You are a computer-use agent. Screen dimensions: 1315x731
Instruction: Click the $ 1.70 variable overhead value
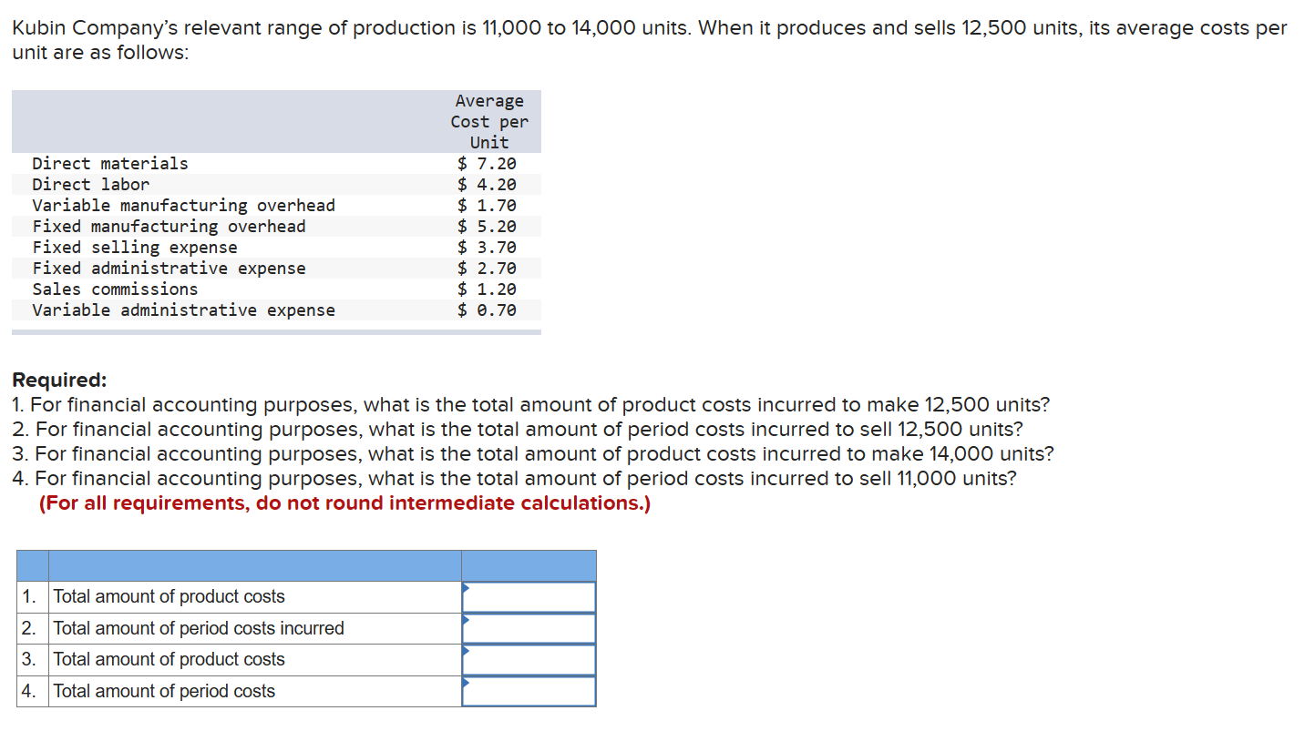[x=487, y=206]
